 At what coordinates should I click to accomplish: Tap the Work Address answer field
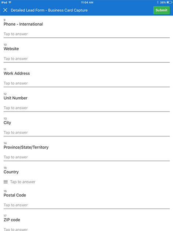coord(87,83)
